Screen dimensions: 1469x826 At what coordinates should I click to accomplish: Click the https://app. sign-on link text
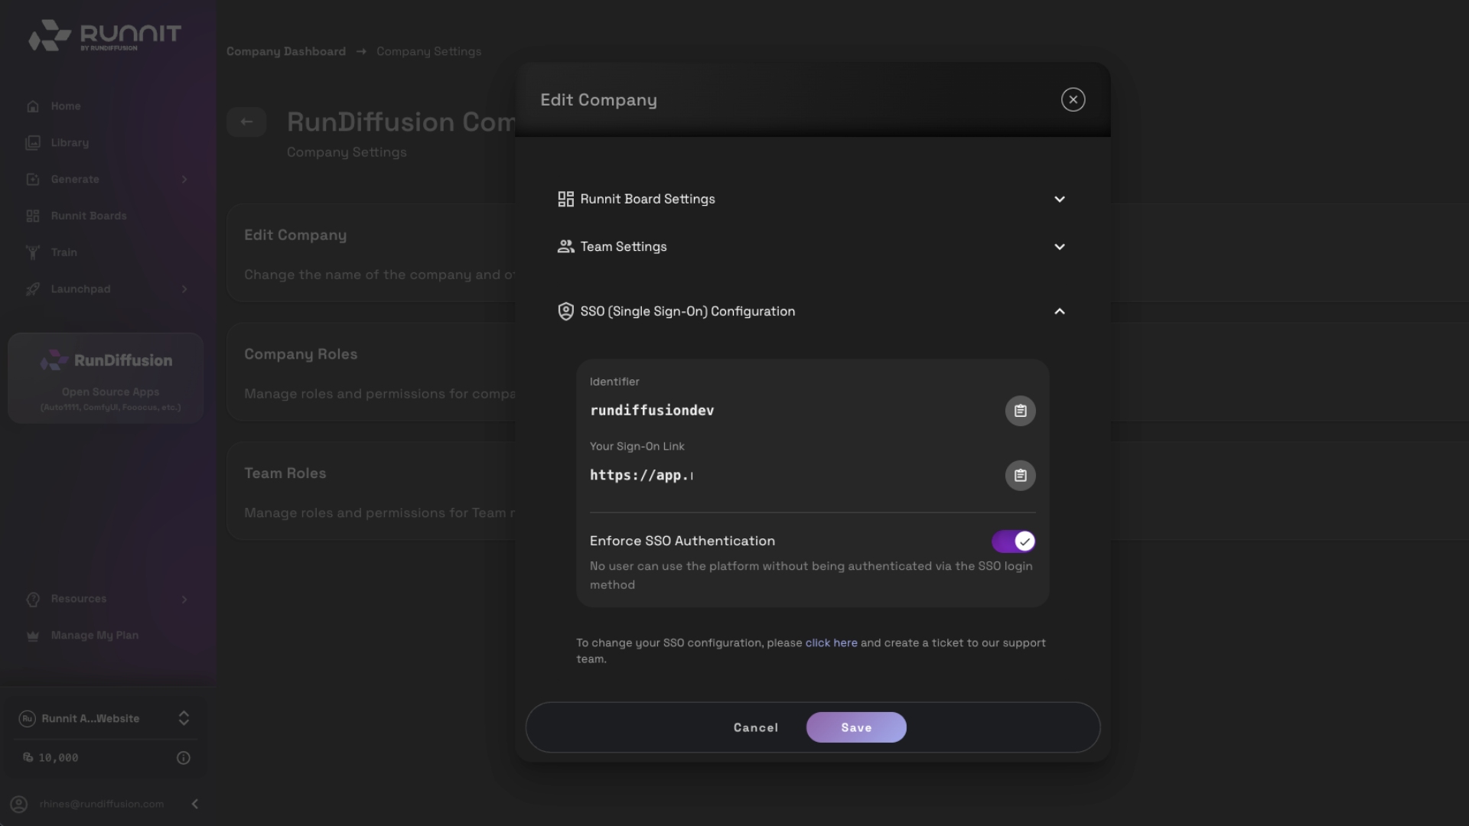[641, 476]
